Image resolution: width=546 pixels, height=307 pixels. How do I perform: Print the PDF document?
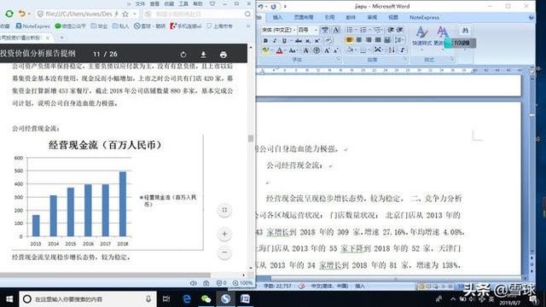click(x=224, y=55)
